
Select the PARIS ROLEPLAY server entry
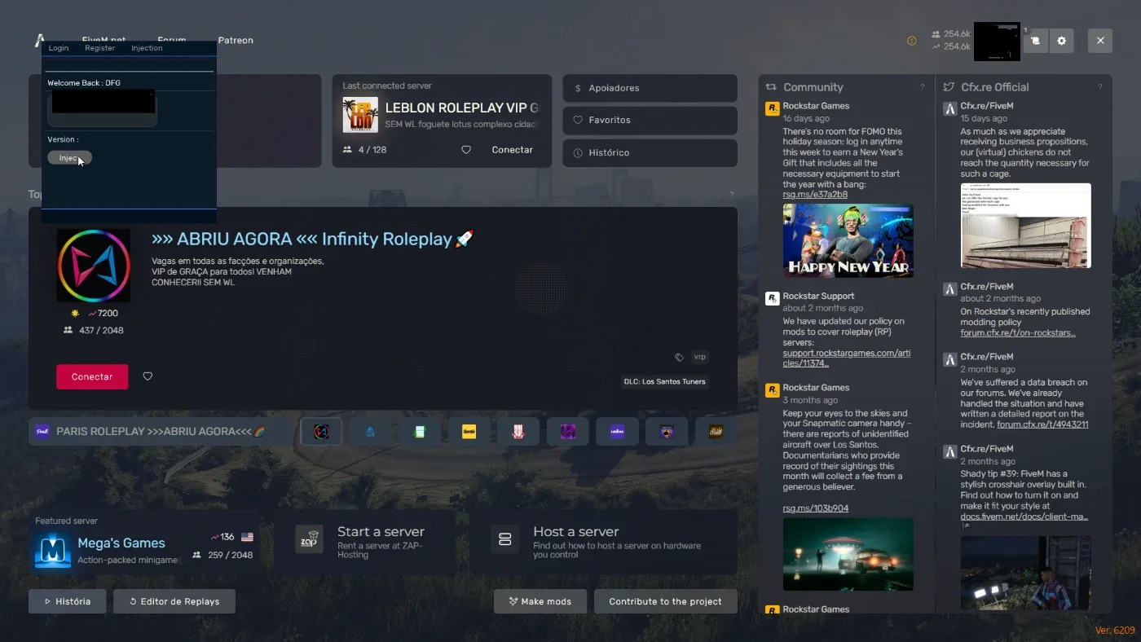pos(161,432)
